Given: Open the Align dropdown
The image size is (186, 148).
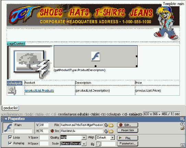Looking at the screenshot, I should [113, 137].
